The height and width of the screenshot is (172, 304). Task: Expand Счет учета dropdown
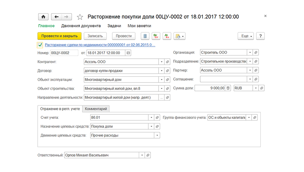pyautogui.click(x=151, y=117)
